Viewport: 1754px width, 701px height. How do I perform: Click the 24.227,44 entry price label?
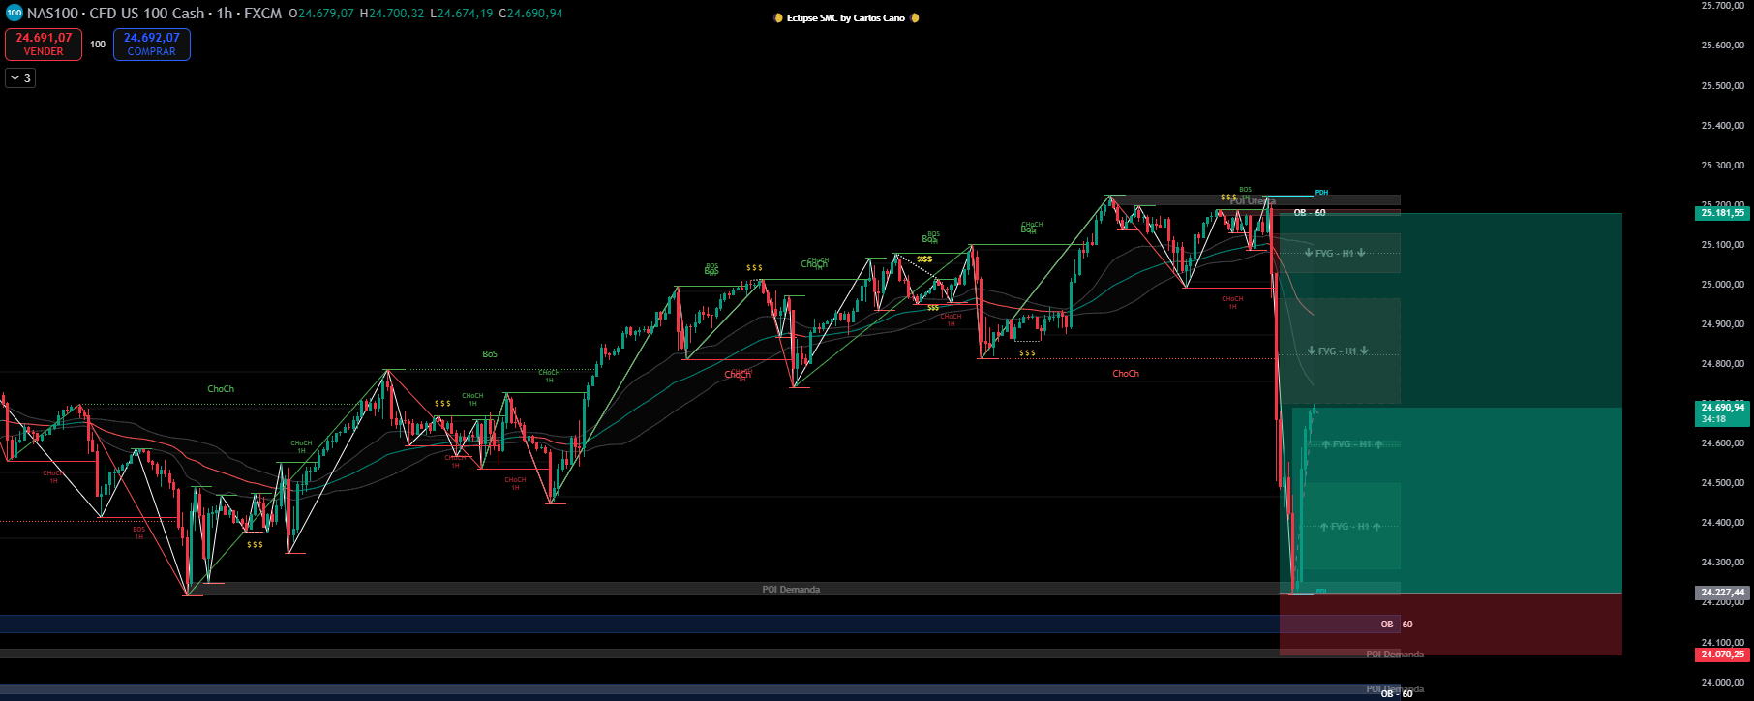click(x=1722, y=593)
